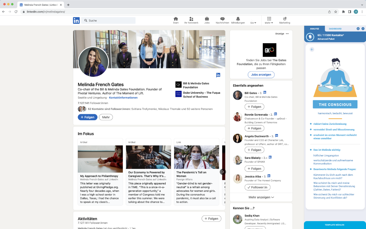Switch to the DASHBOARD tab
The image size is (366, 229).
pos(335,29)
